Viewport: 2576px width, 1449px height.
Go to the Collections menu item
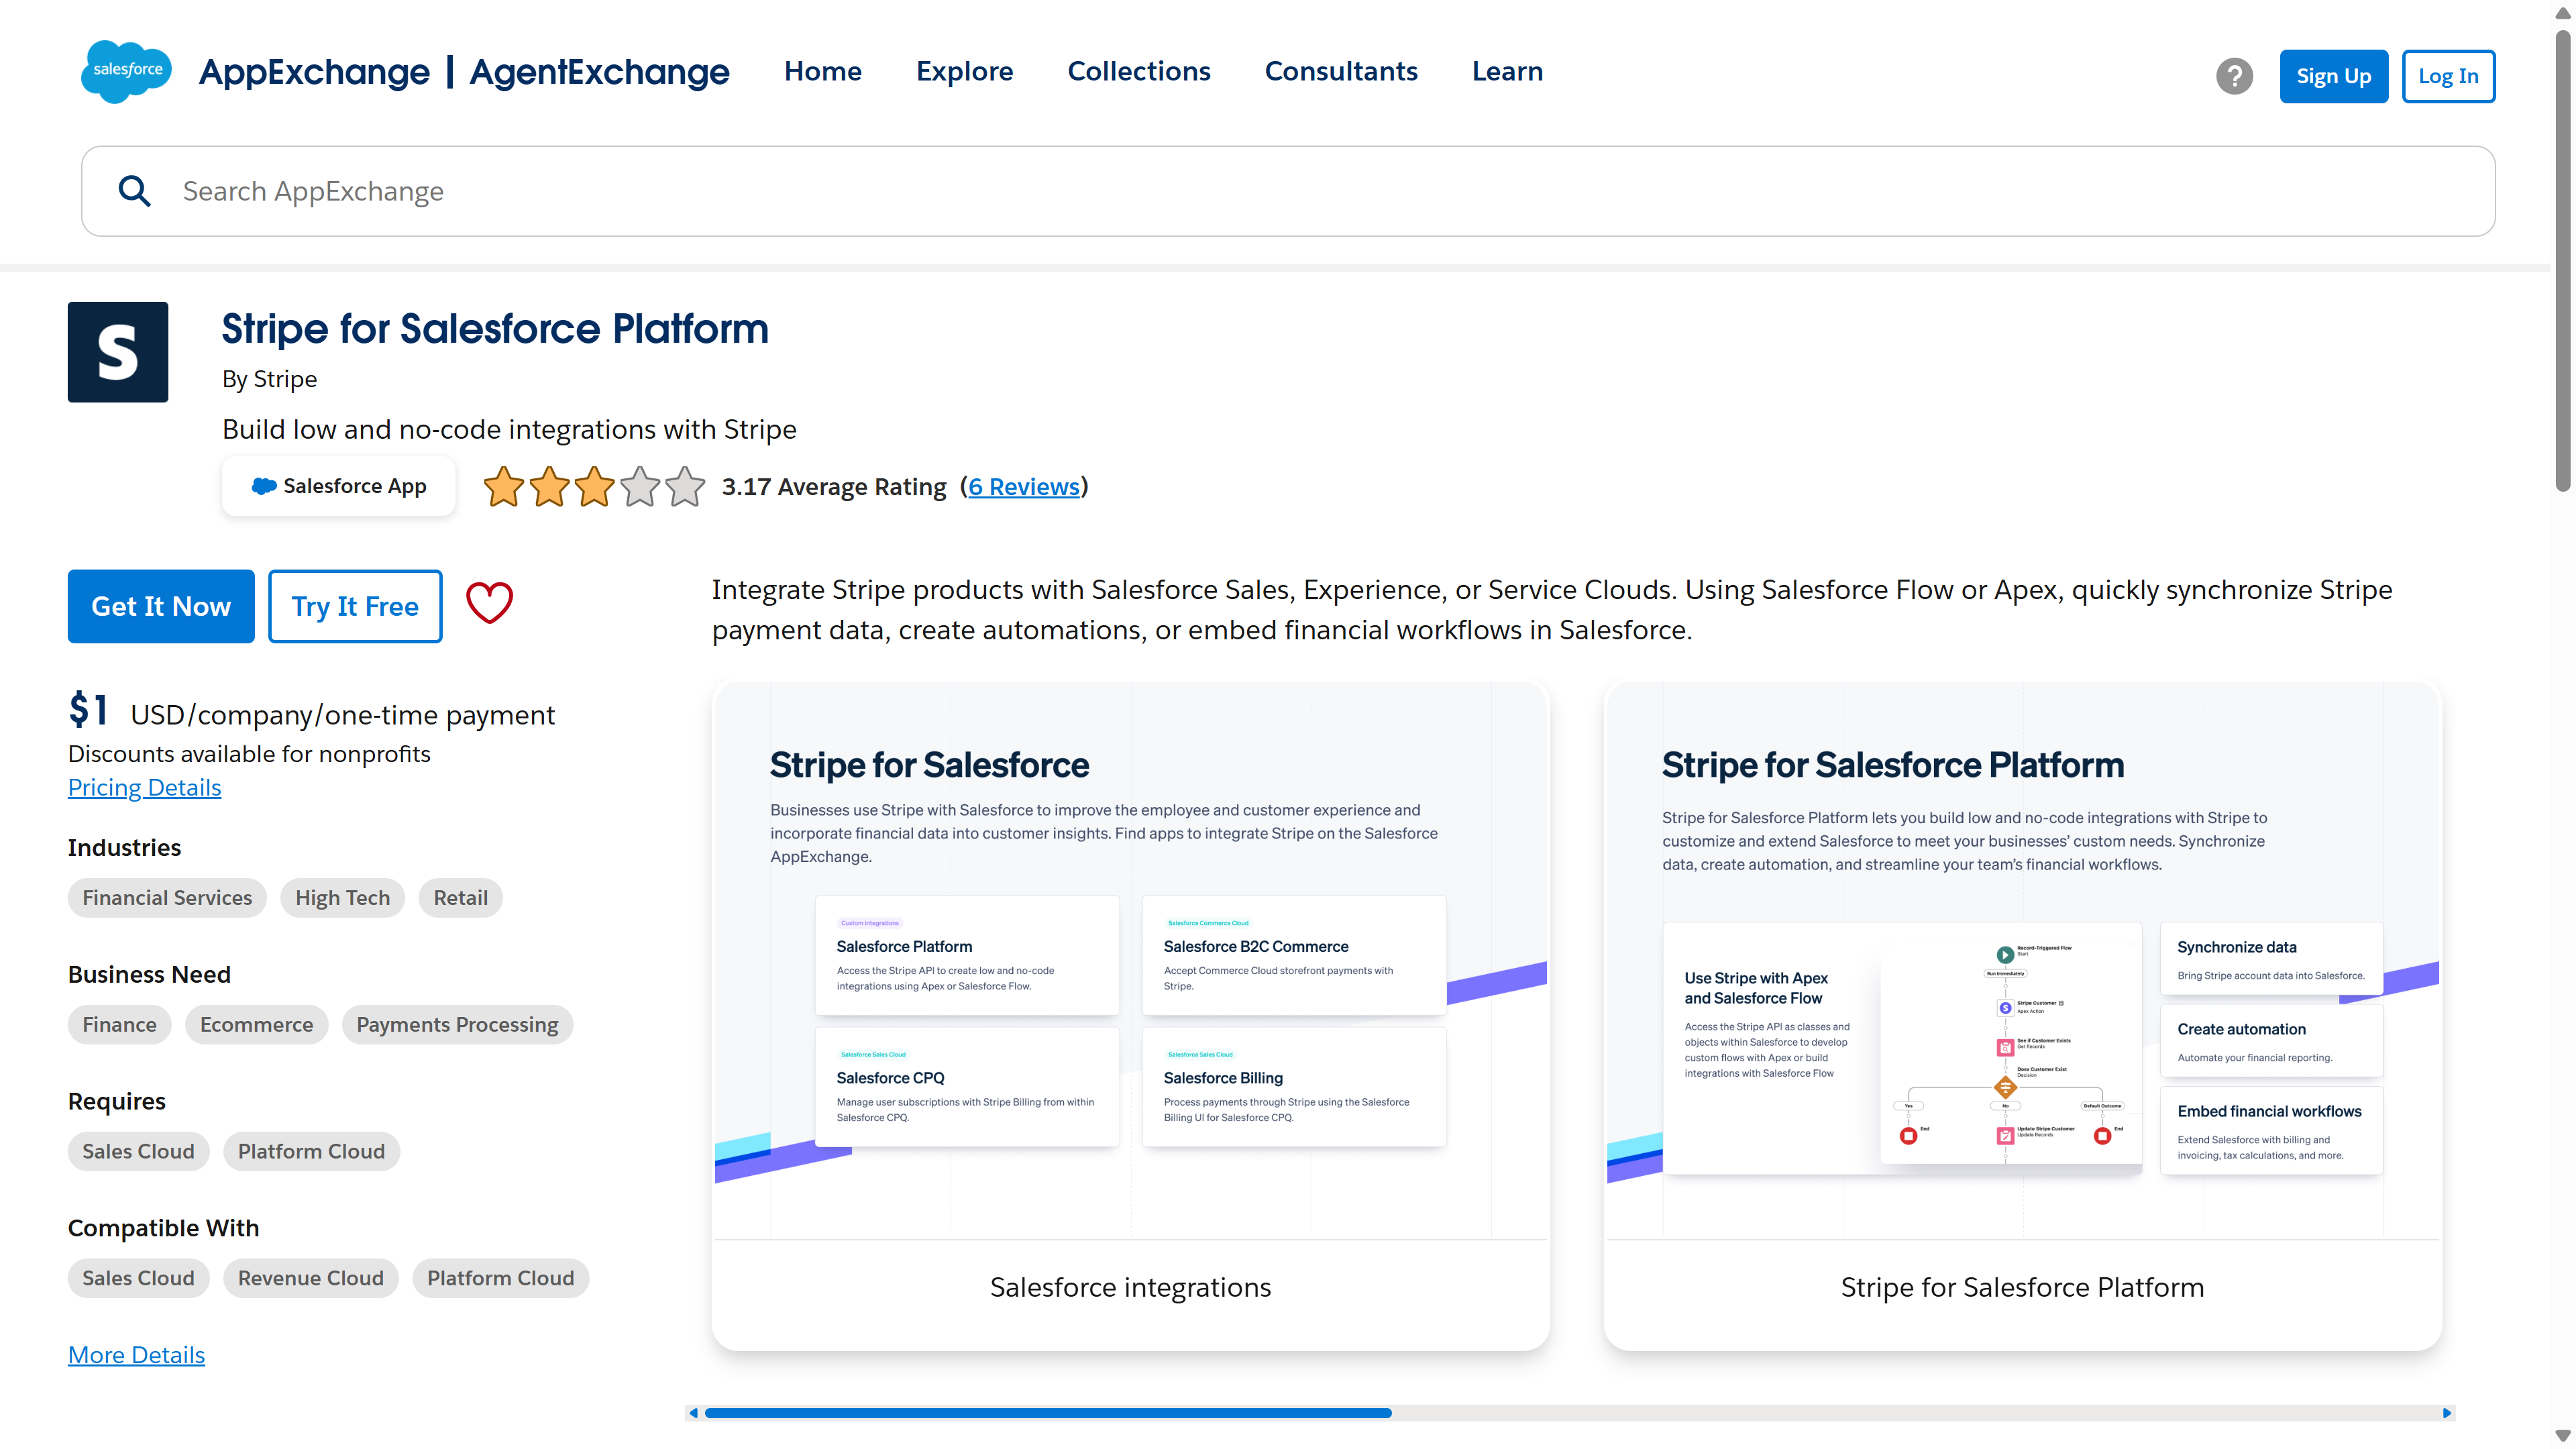1138,71
